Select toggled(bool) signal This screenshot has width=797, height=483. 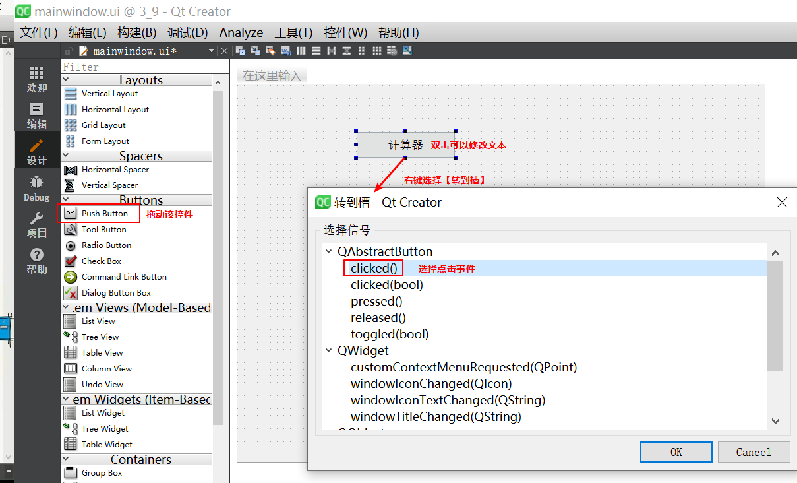point(390,334)
